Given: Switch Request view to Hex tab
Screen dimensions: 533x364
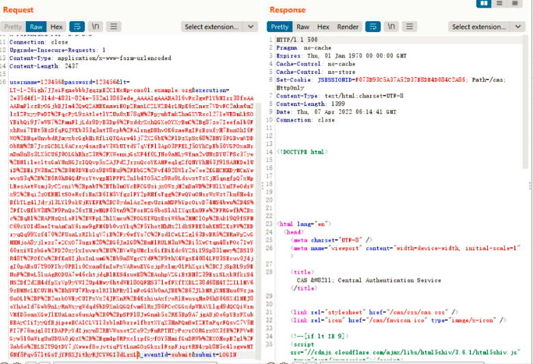Looking at the screenshot, I should click(x=57, y=27).
